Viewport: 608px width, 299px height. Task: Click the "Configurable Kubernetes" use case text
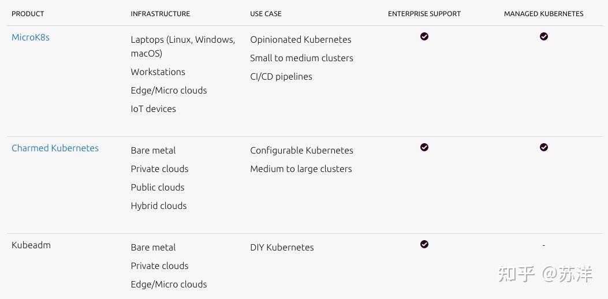point(301,151)
